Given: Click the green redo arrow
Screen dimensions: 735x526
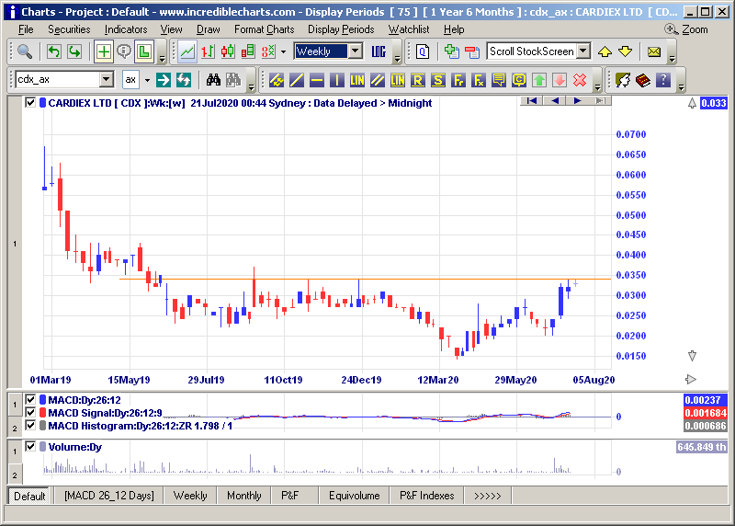Looking at the screenshot, I should tap(74, 51).
